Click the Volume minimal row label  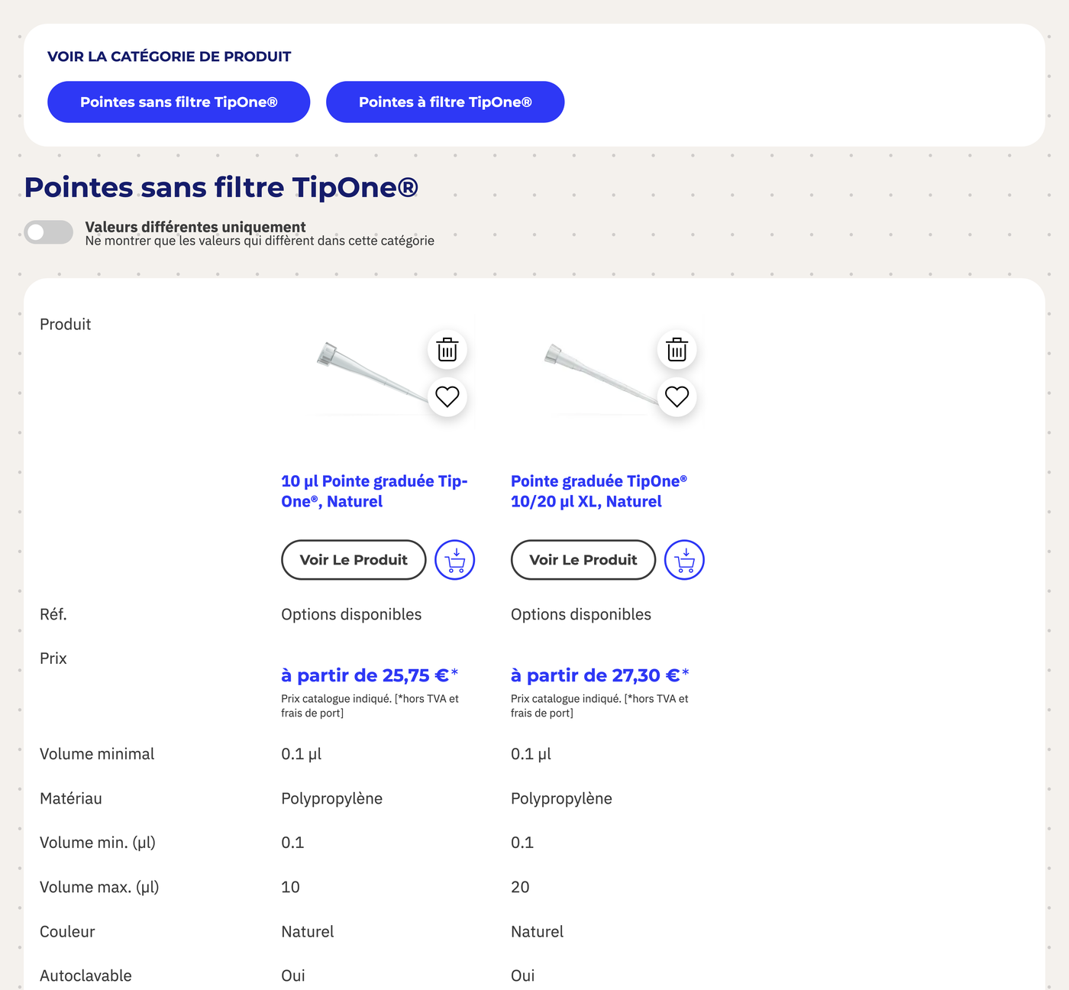point(97,754)
